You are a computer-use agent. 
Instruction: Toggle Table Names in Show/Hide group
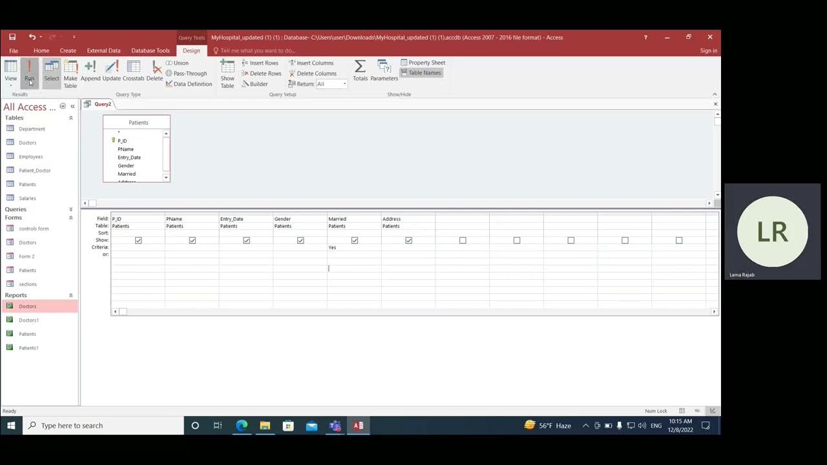(421, 73)
